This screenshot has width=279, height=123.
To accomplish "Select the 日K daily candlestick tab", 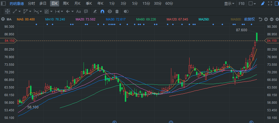I will coord(54,3).
